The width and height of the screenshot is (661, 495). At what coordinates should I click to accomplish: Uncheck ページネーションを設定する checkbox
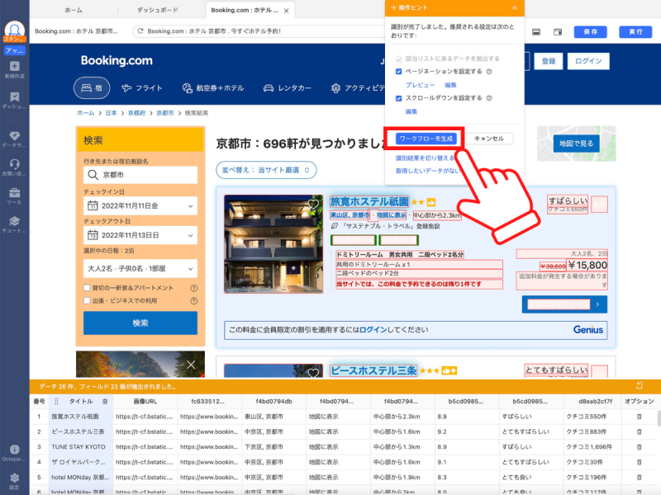[x=398, y=72]
